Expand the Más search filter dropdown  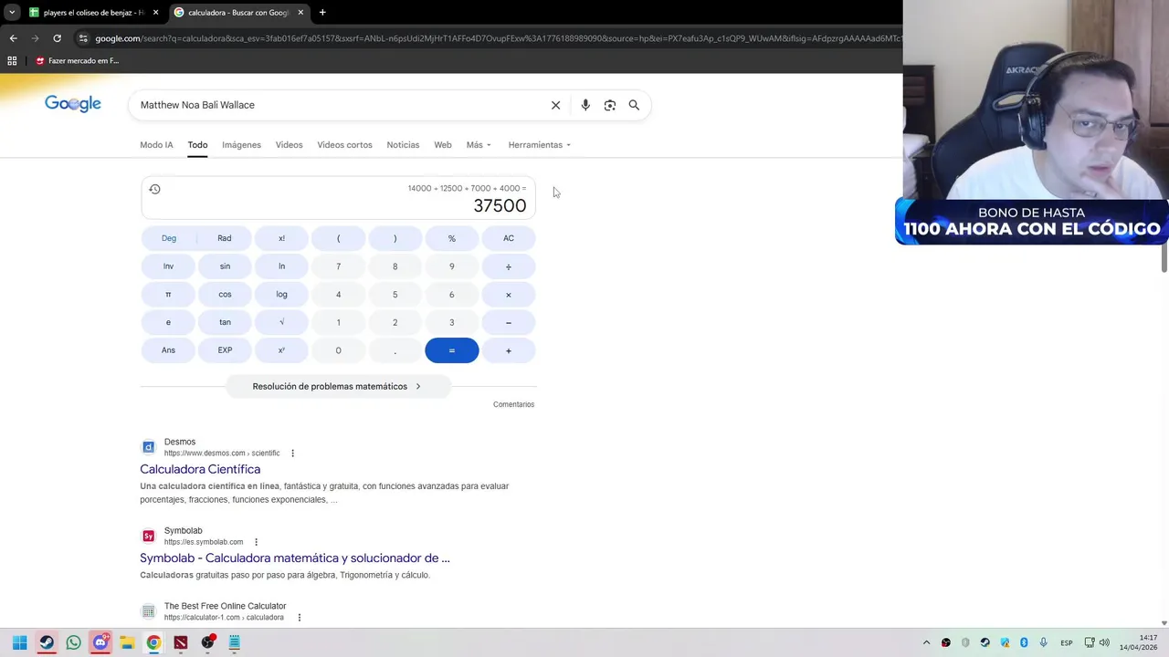click(479, 145)
